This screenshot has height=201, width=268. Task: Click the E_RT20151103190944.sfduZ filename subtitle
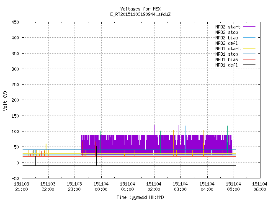141,14
